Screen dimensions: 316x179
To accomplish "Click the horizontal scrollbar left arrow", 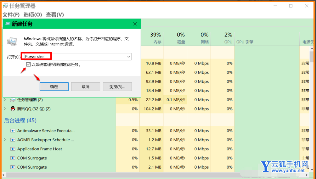I will pos(4,175).
